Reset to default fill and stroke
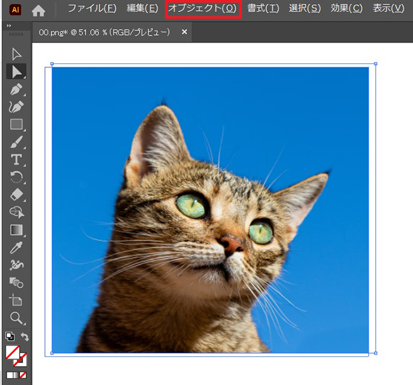The height and width of the screenshot is (385, 413). click(10, 336)
